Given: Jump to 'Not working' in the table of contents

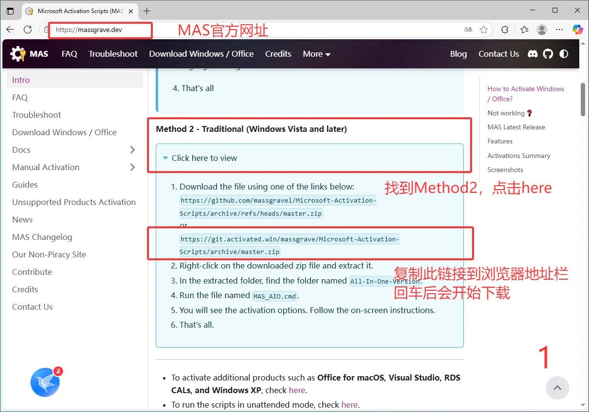Looking at the screenshot, I should 510,113.
